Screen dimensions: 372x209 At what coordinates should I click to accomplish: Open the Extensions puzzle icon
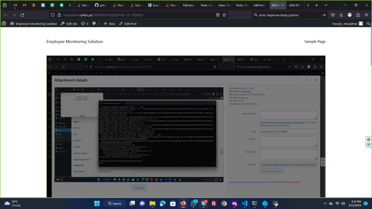click(358, 15)
